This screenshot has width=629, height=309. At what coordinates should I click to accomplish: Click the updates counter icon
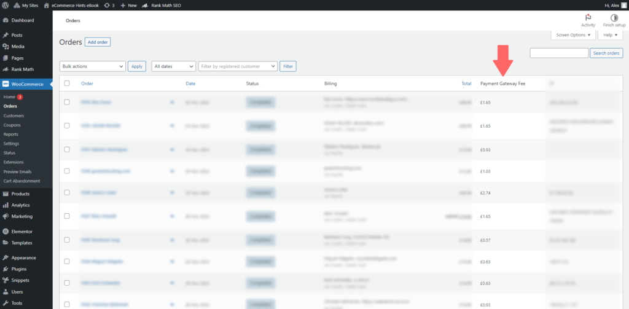[109, 5]
